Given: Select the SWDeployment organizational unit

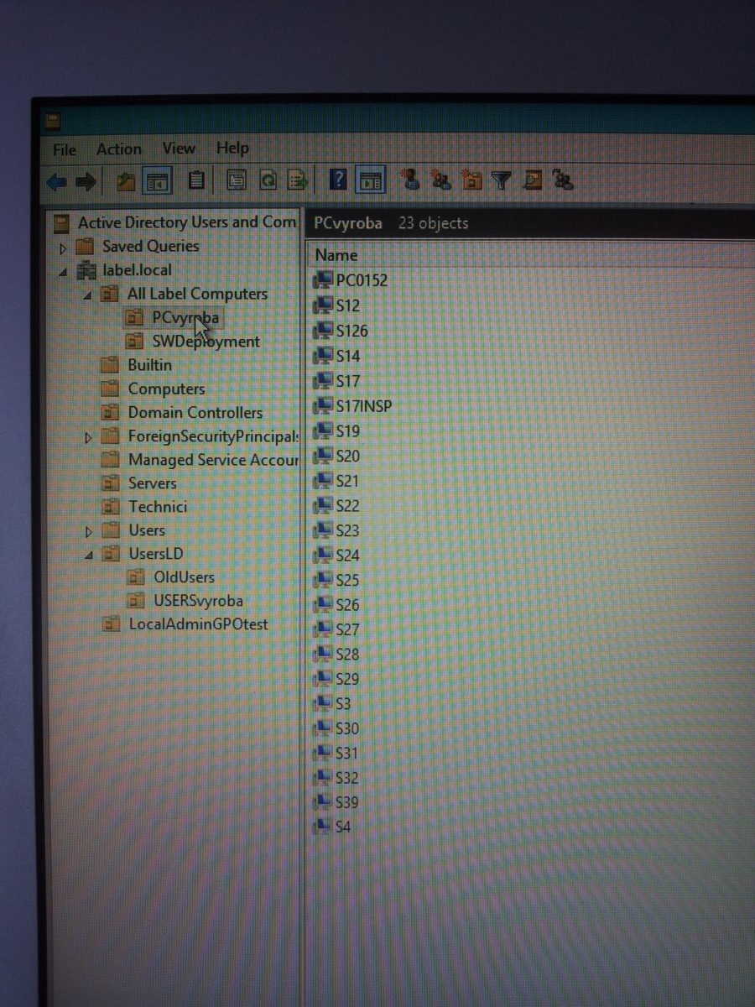Looking at the screenshot, I should (206, 342).
